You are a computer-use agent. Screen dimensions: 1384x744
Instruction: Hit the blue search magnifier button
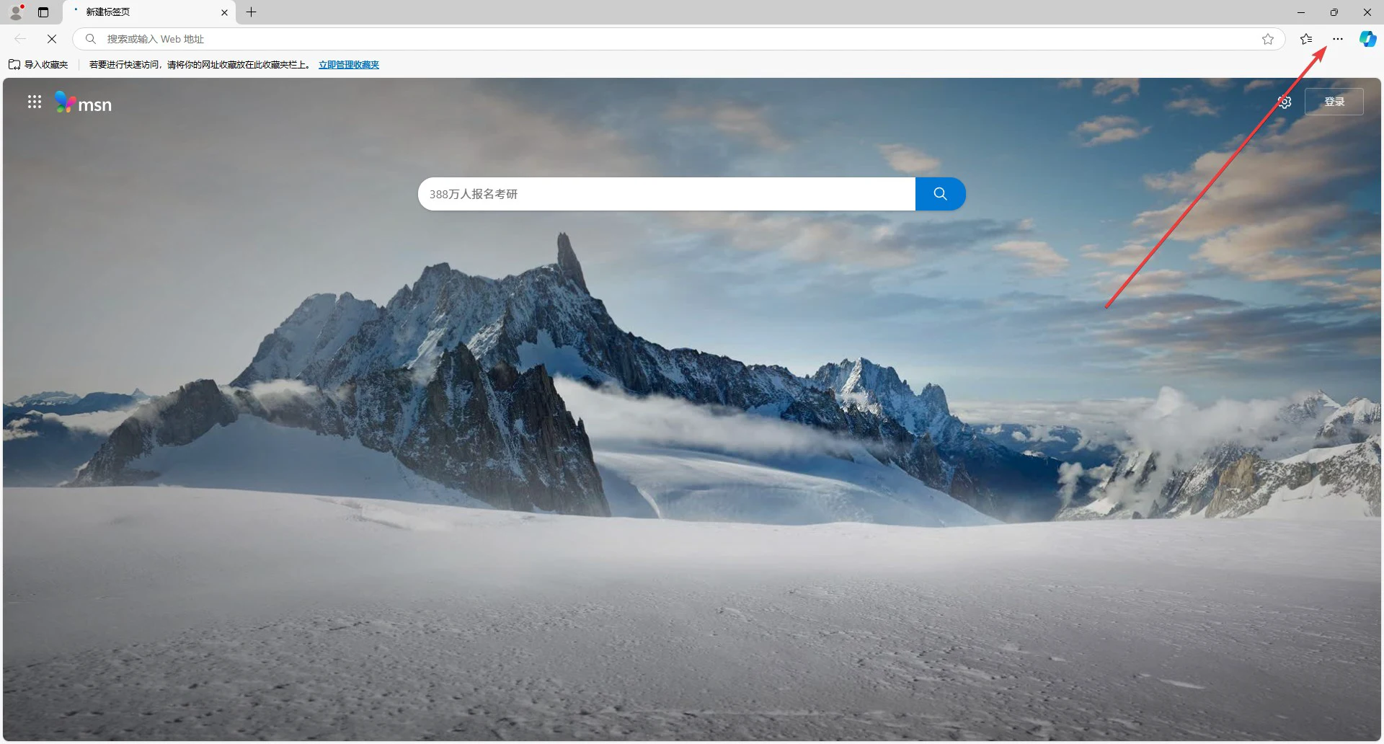coord(940,194)
